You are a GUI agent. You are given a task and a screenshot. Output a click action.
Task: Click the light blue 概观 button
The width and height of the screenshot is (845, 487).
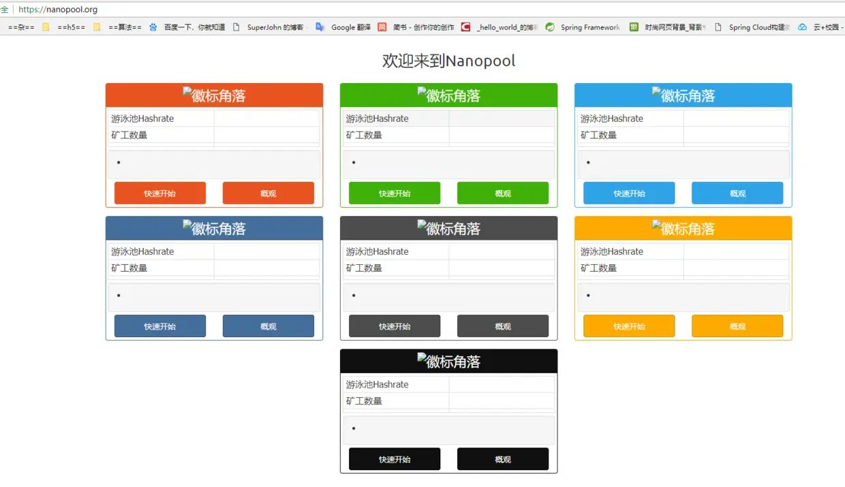tap(737, 193)
